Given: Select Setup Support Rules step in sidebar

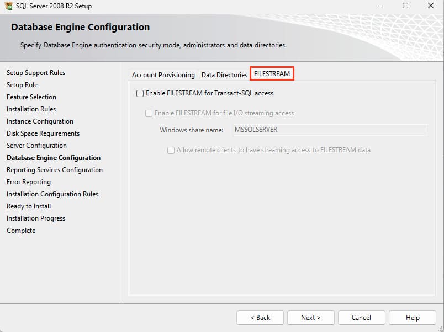Looking at the screenshot, I should point(36,73).
